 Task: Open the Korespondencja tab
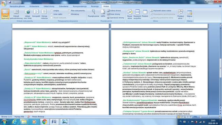tap(79, 6)
